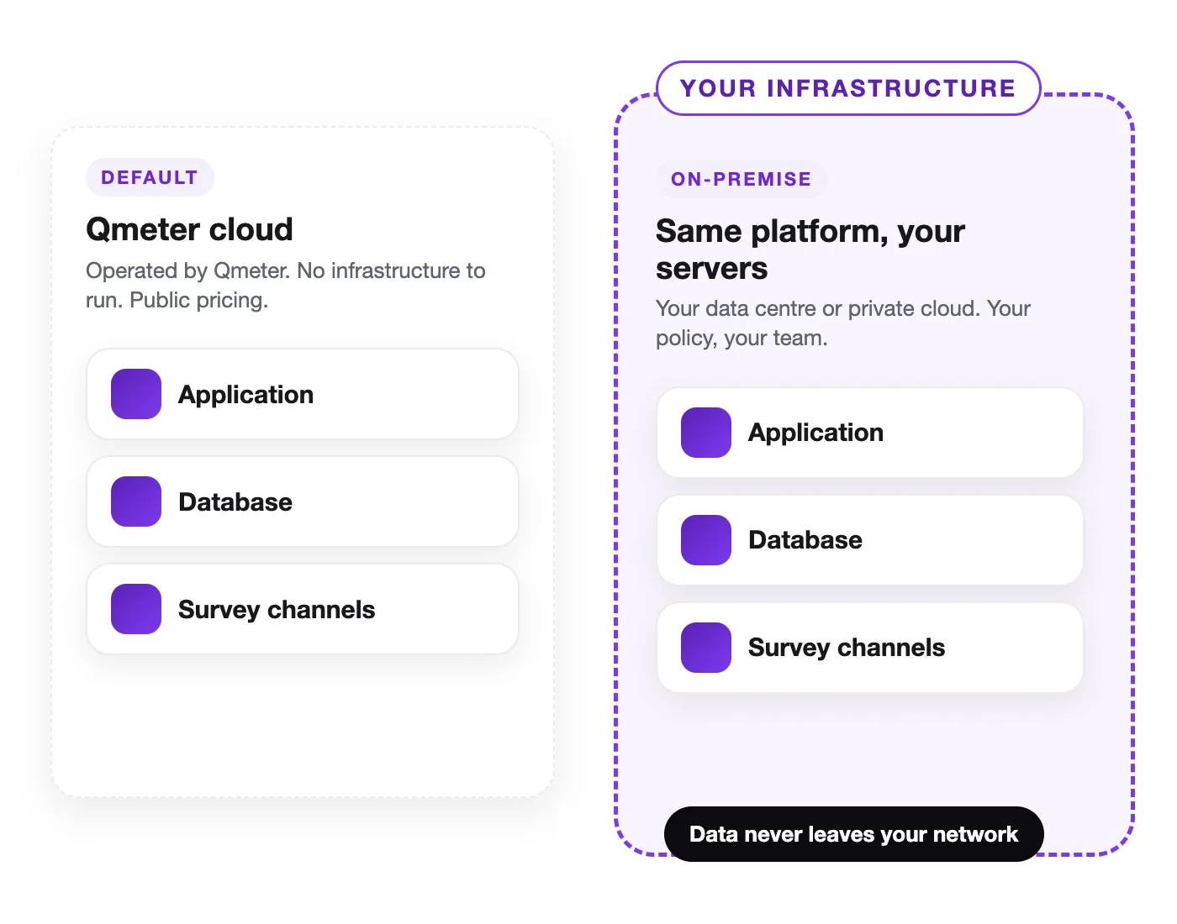
Task: Click the 'Application' label in Qmeter cloud card
Action: [x=245, y=395]
